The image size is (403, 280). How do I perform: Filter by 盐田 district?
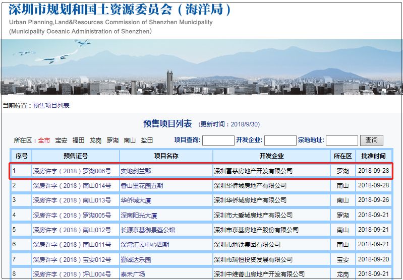tap(147, 141)
